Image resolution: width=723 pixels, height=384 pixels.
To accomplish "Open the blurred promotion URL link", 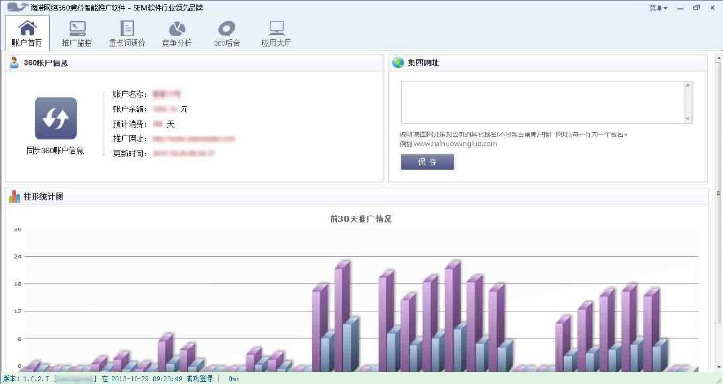I will [x=192, y=139].
